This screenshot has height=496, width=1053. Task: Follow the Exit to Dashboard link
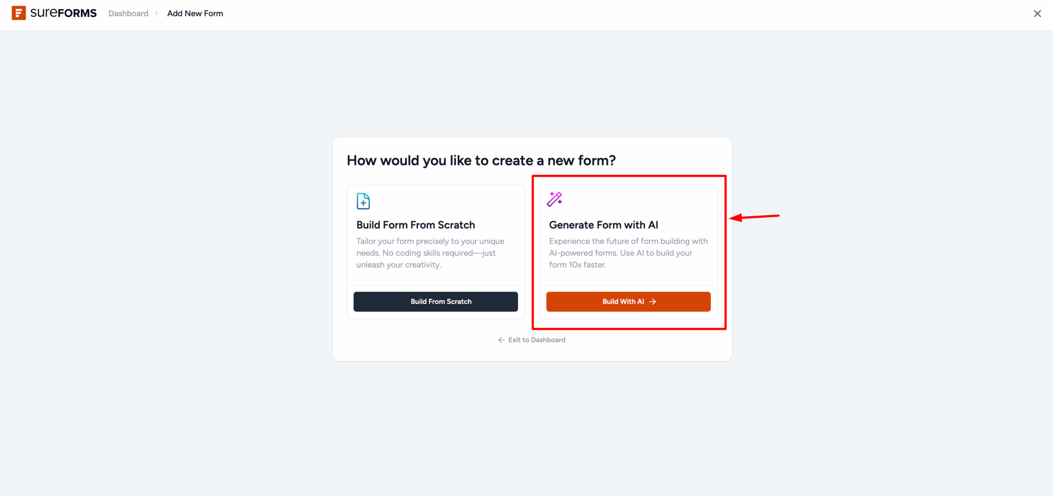coord(536,340)
